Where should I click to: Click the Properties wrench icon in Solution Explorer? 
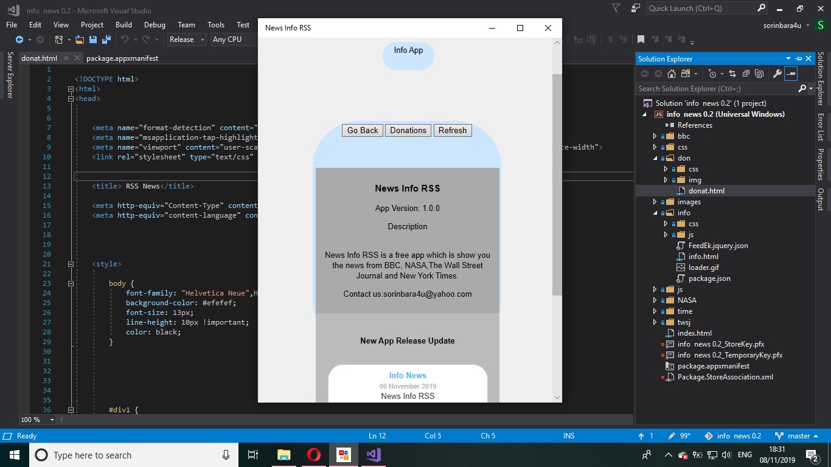(777, 74)
